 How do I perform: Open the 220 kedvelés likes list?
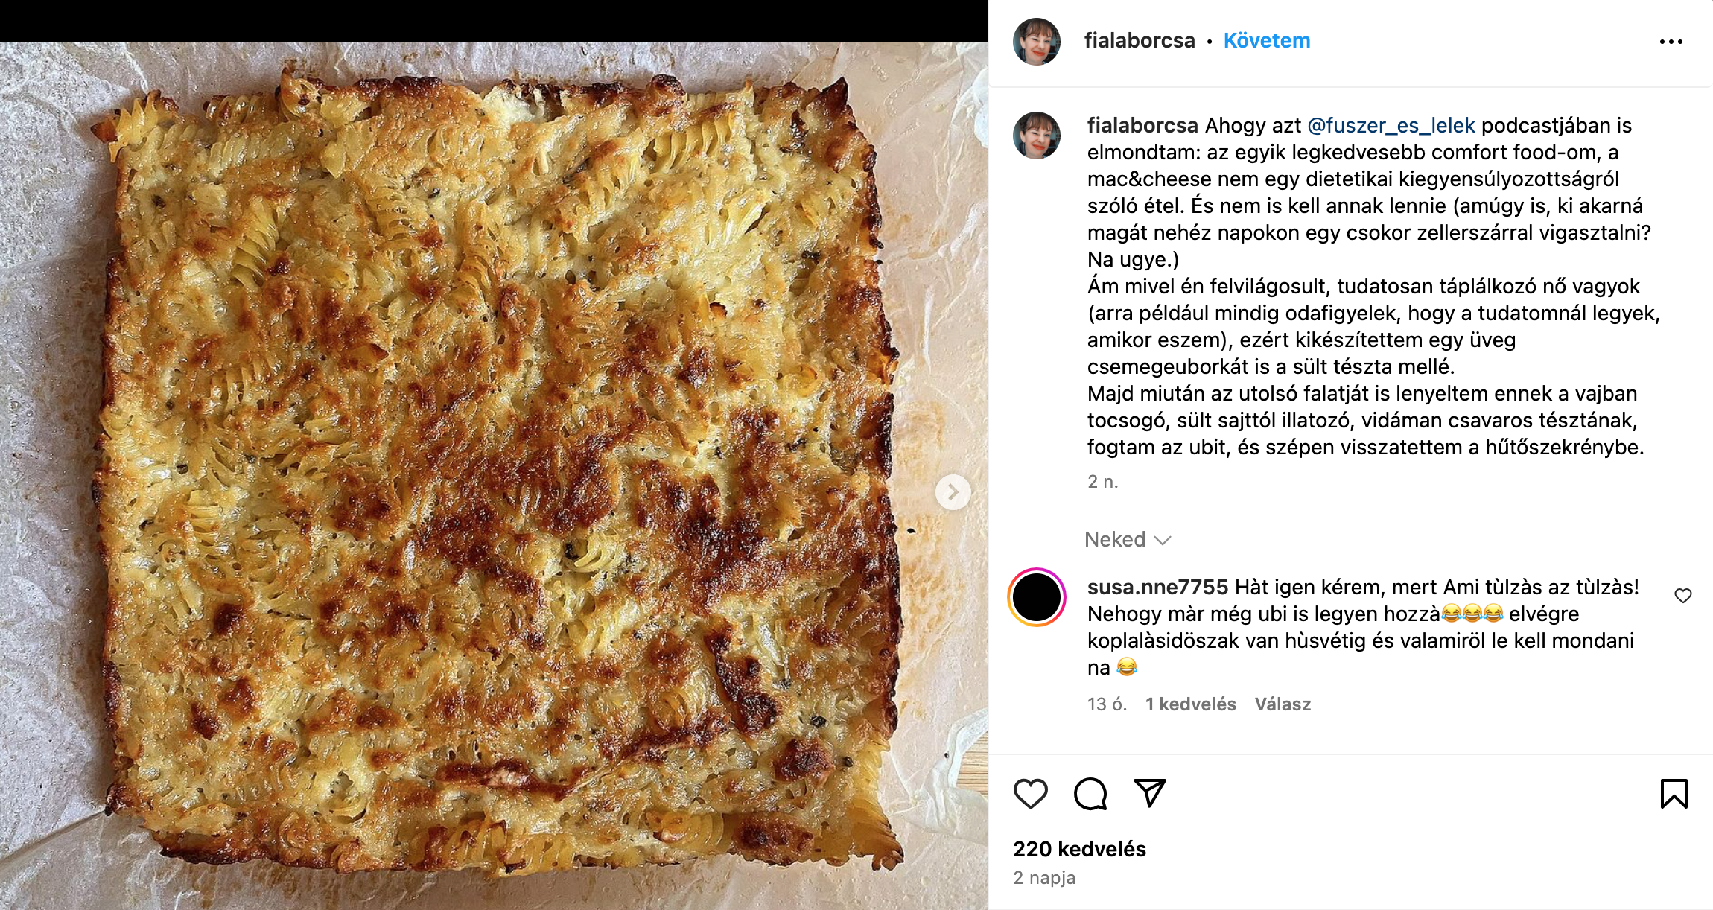[1079, 849]
